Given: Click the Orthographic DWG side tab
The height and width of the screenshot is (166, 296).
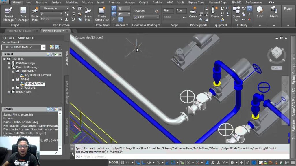Looking at the screenshot, I should click(x=67, y=93).
